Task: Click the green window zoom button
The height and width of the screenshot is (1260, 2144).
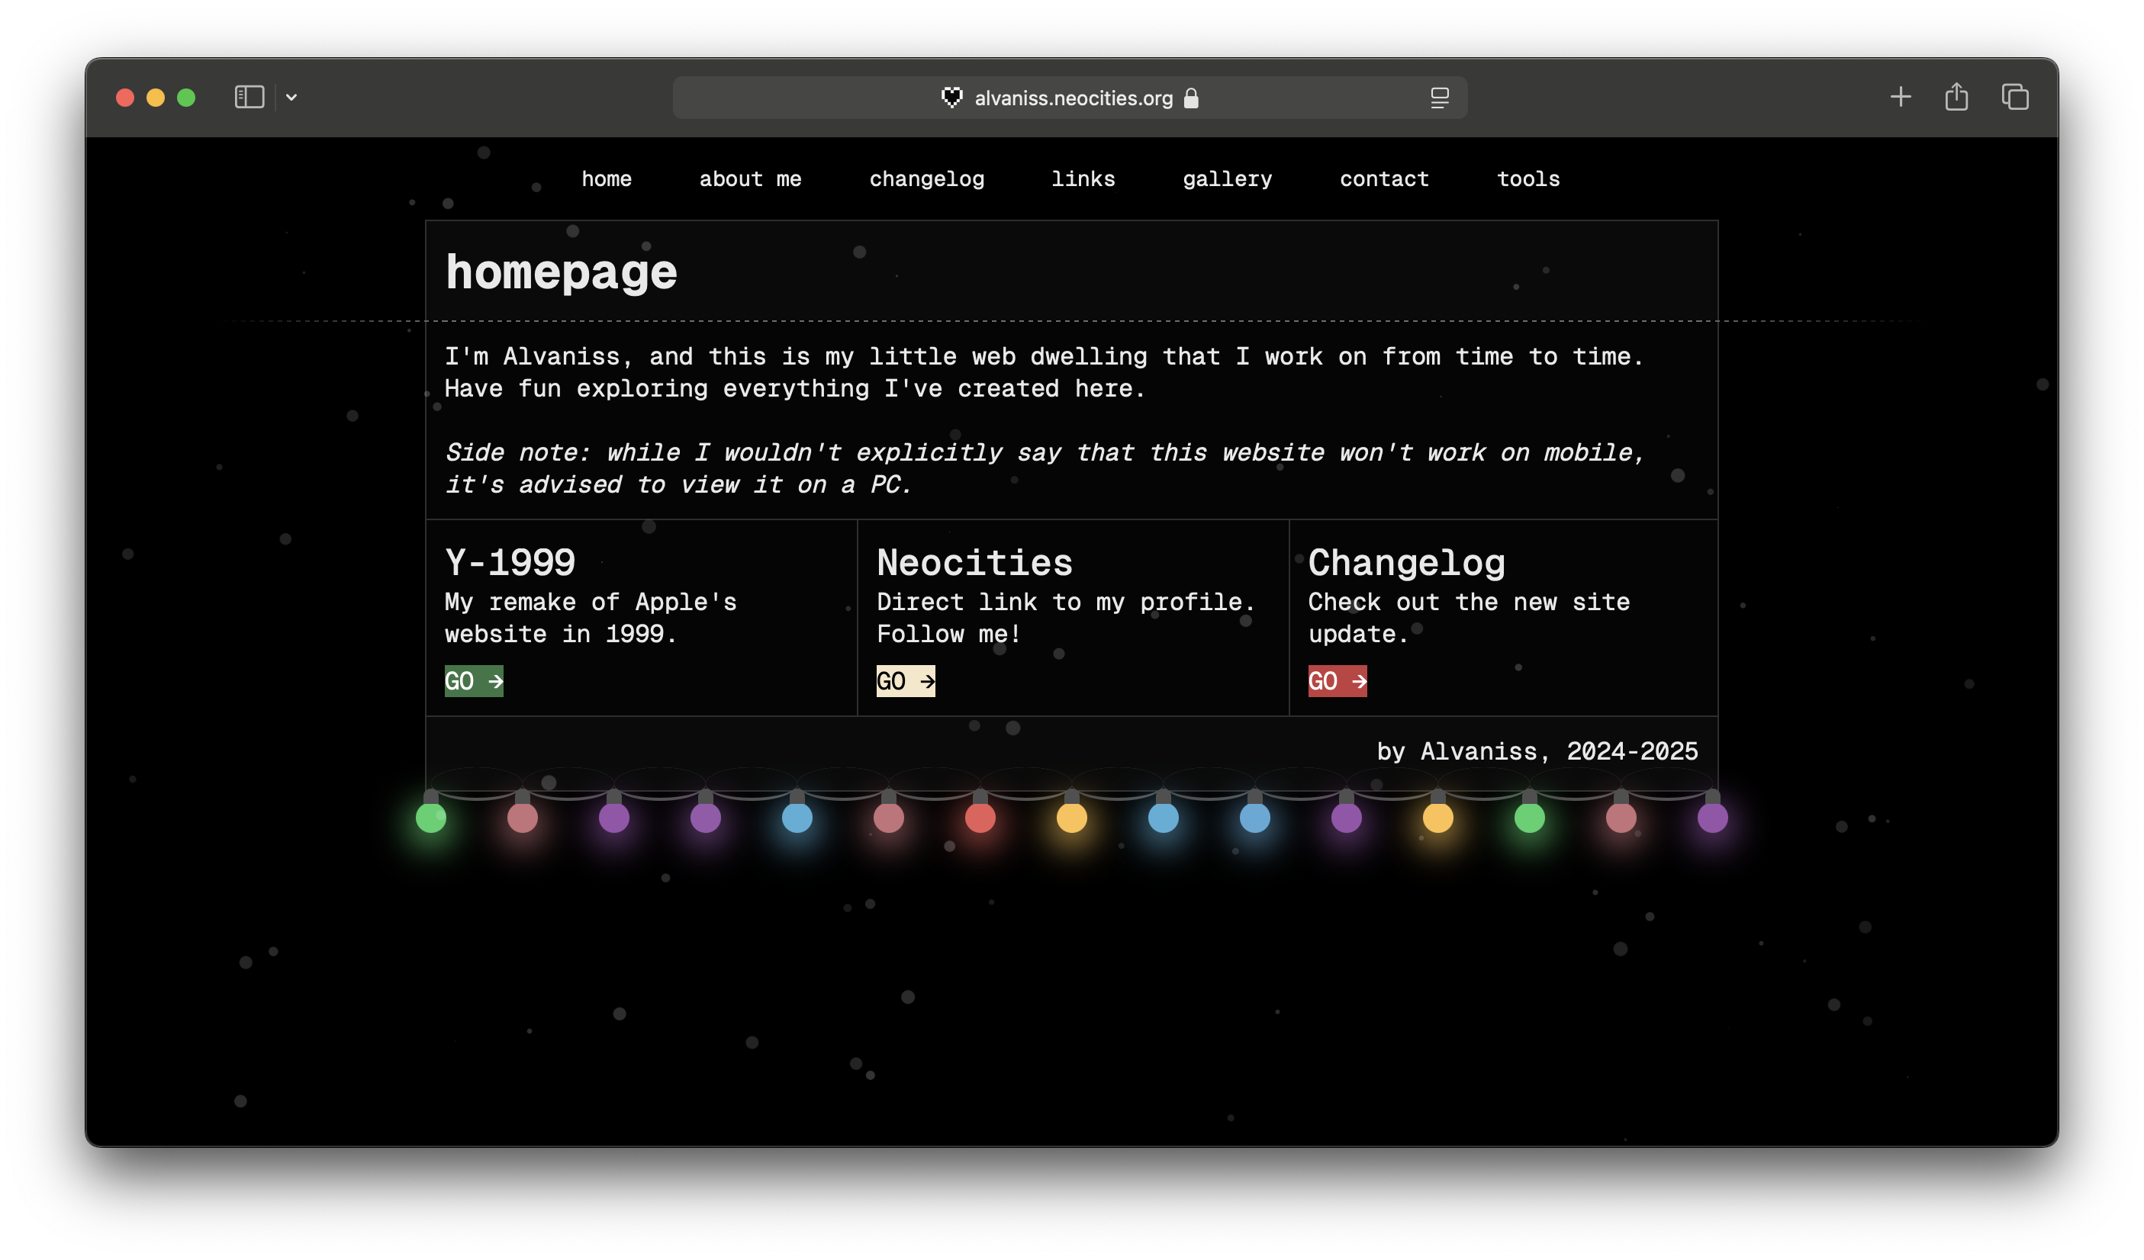Action: tap(186, 98)
